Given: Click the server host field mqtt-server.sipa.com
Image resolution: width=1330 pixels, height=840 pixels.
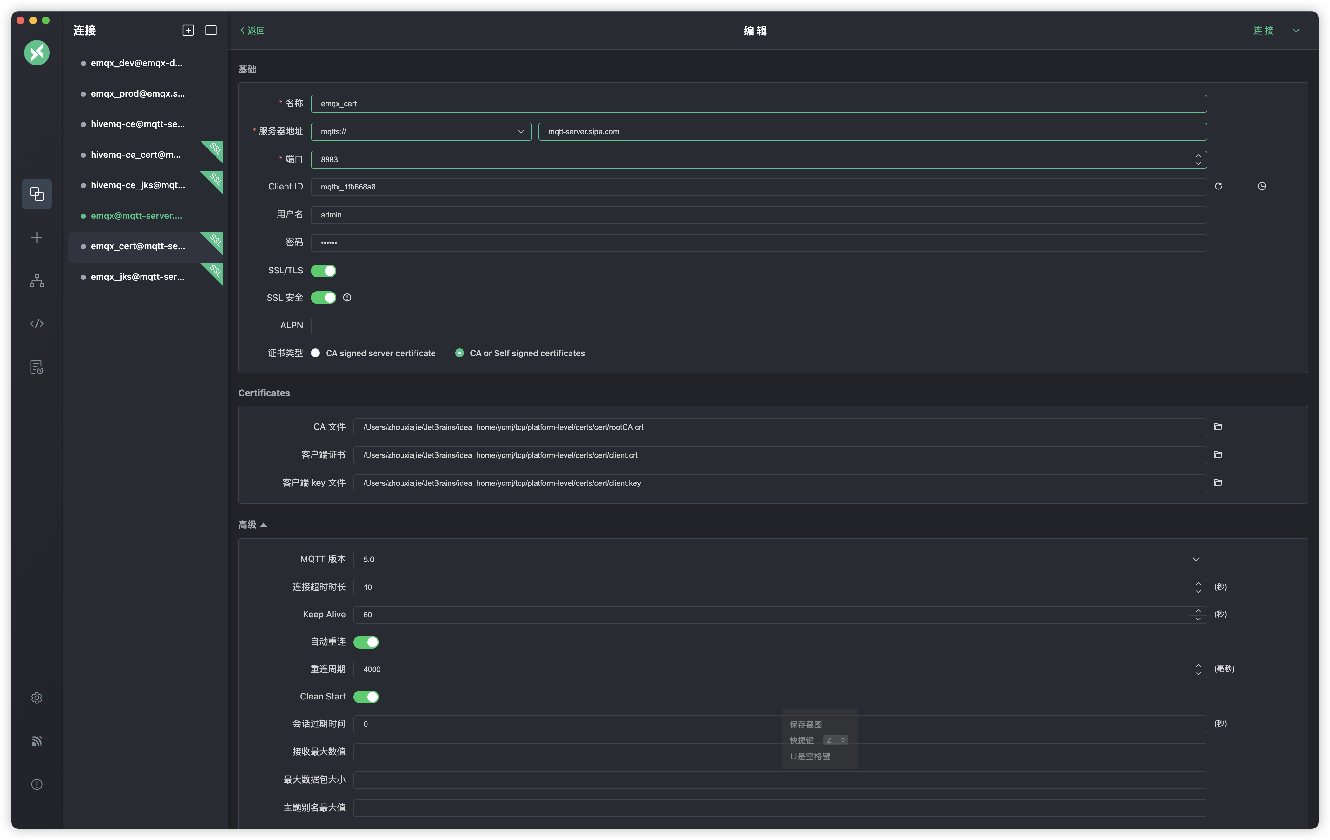Looking at the screenshot, I should pos(872,131).
